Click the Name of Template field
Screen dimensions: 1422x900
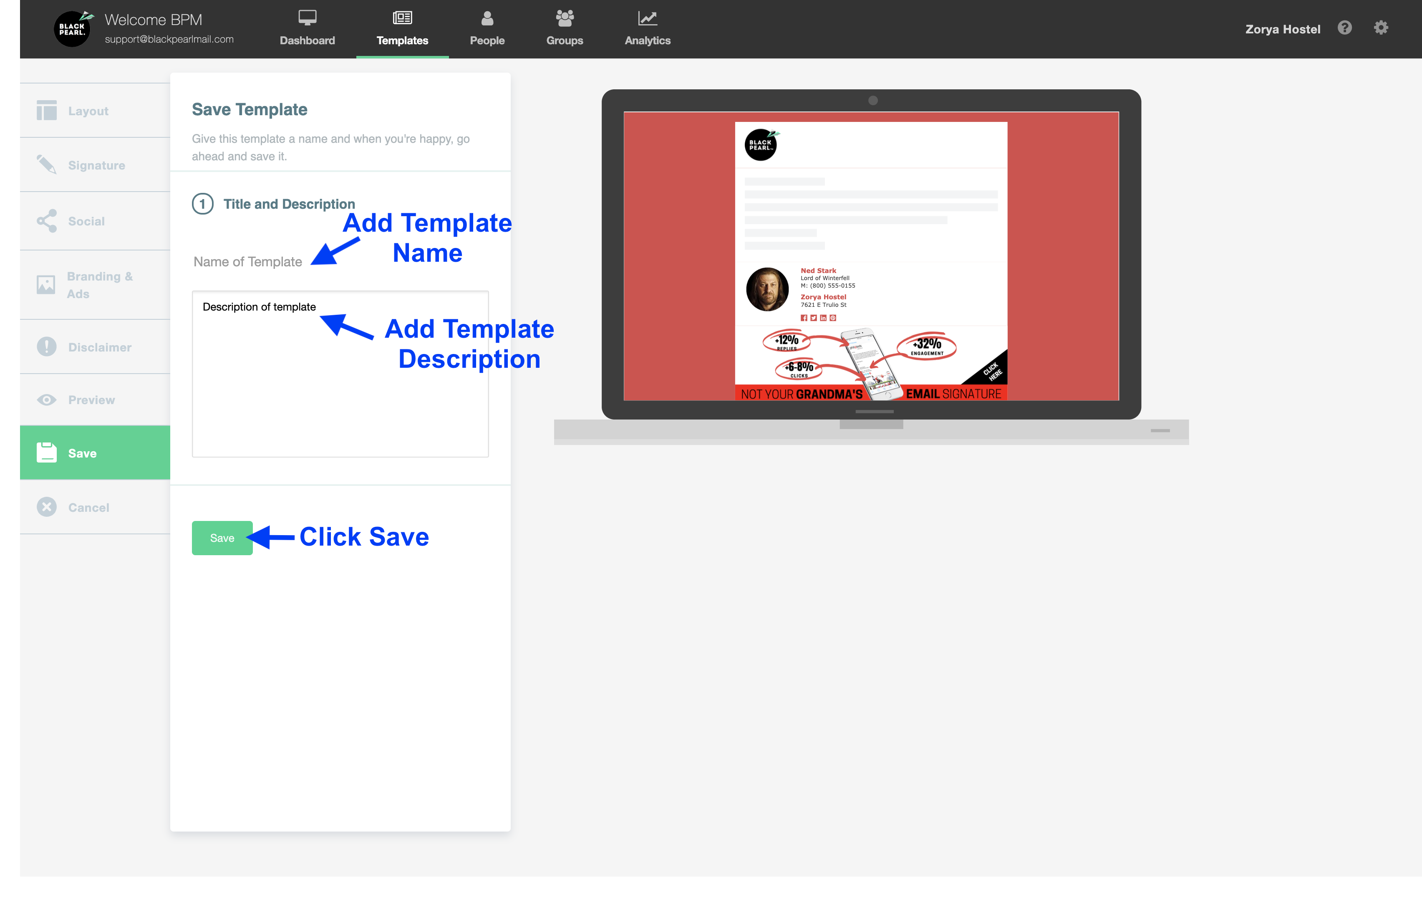click(248, 262)
